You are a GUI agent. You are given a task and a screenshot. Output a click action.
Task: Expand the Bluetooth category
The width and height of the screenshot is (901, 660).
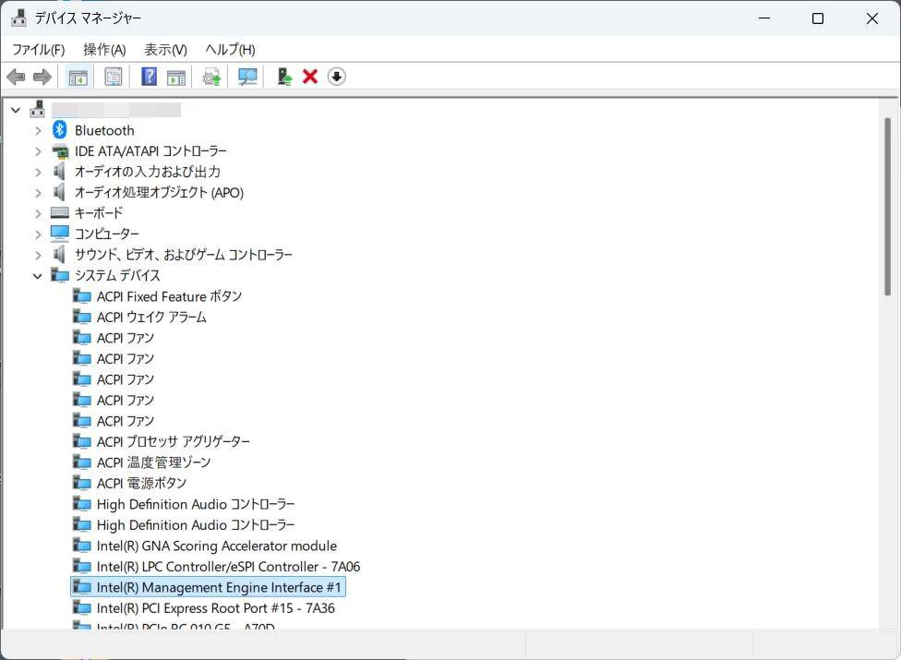pos(38,131)
